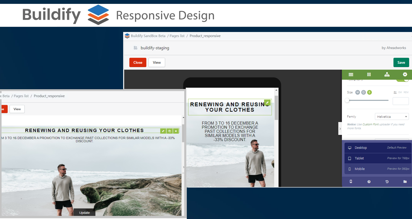Click the font size slider handle
Screen dimensions: 412x219
[x=347, y=100]
